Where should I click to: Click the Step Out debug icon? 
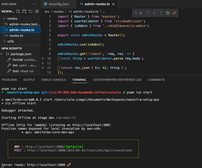161,13
